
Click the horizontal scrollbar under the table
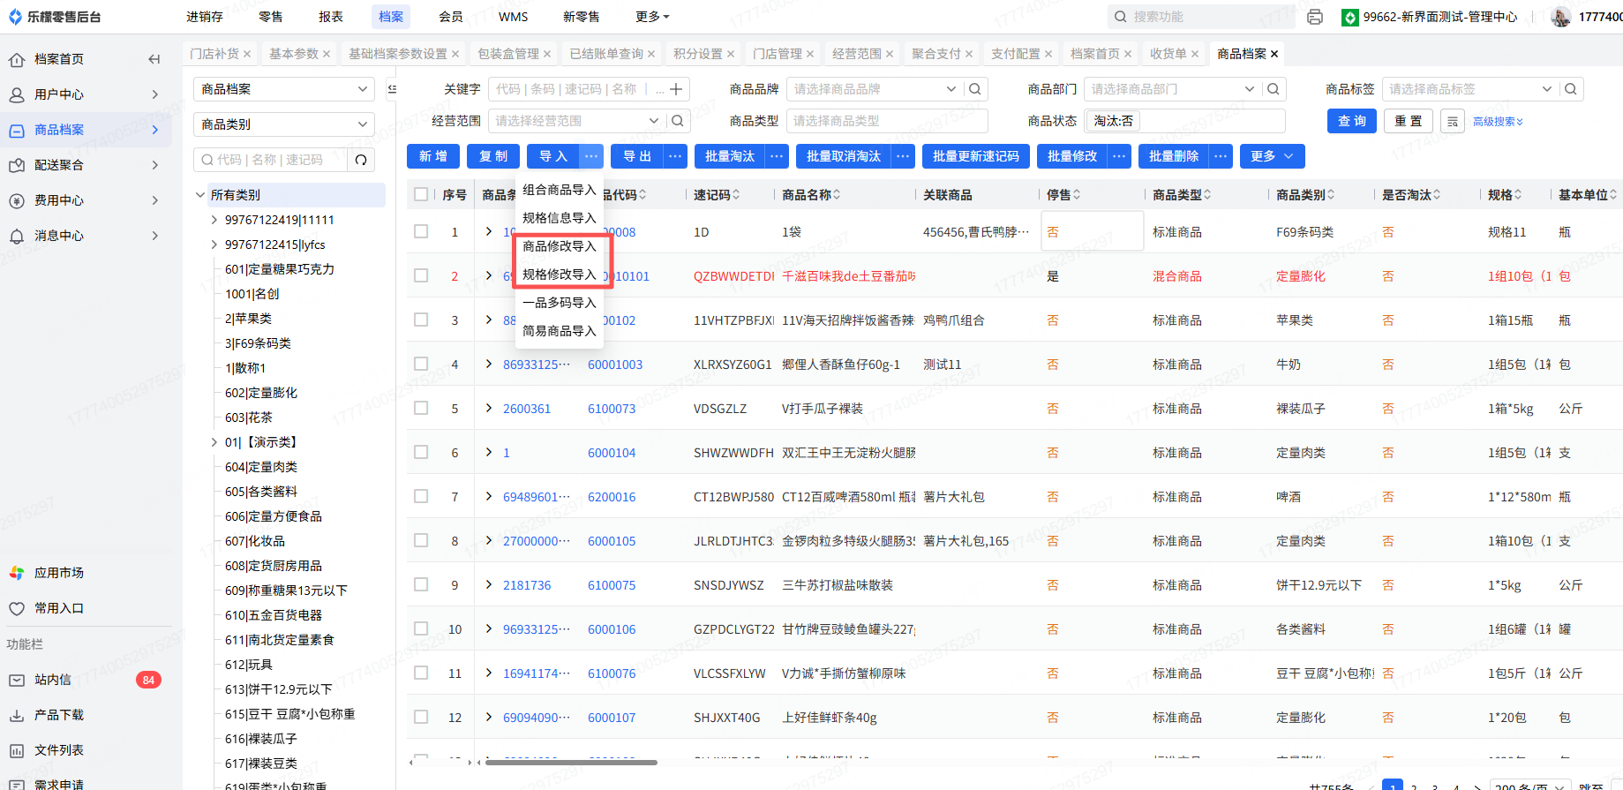570,763
